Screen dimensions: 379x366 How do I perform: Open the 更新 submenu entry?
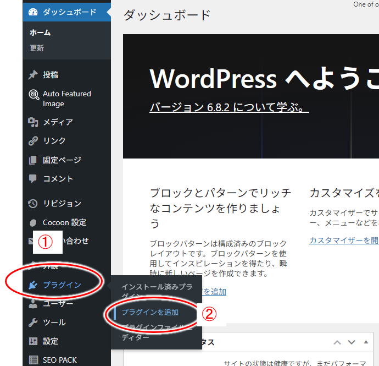37,48
